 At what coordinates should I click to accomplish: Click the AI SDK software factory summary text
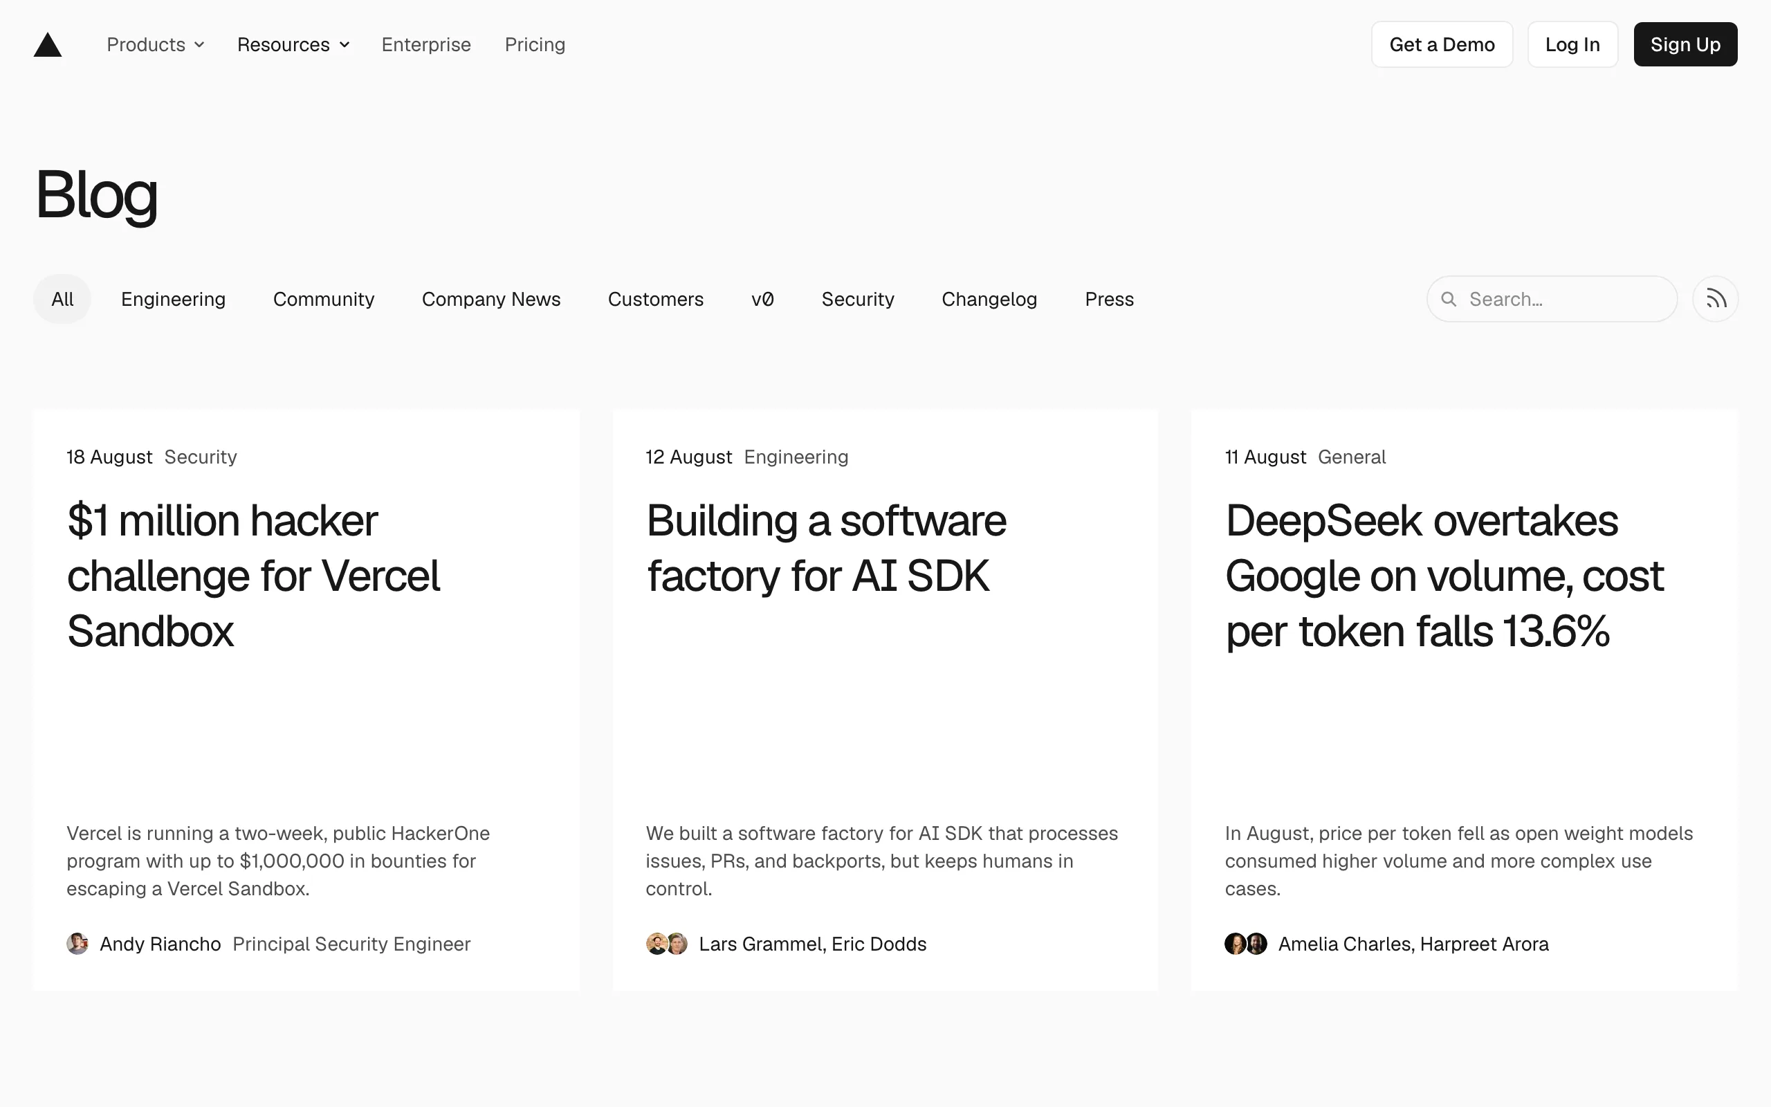pyautogui.click(x=882, y=861)
